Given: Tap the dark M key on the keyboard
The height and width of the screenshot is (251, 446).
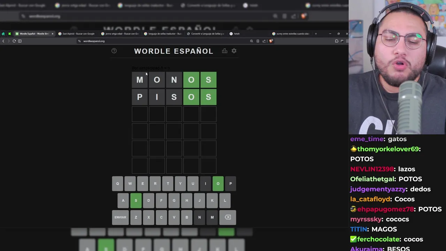Looking at the screenshot, I should coord(212,217).
